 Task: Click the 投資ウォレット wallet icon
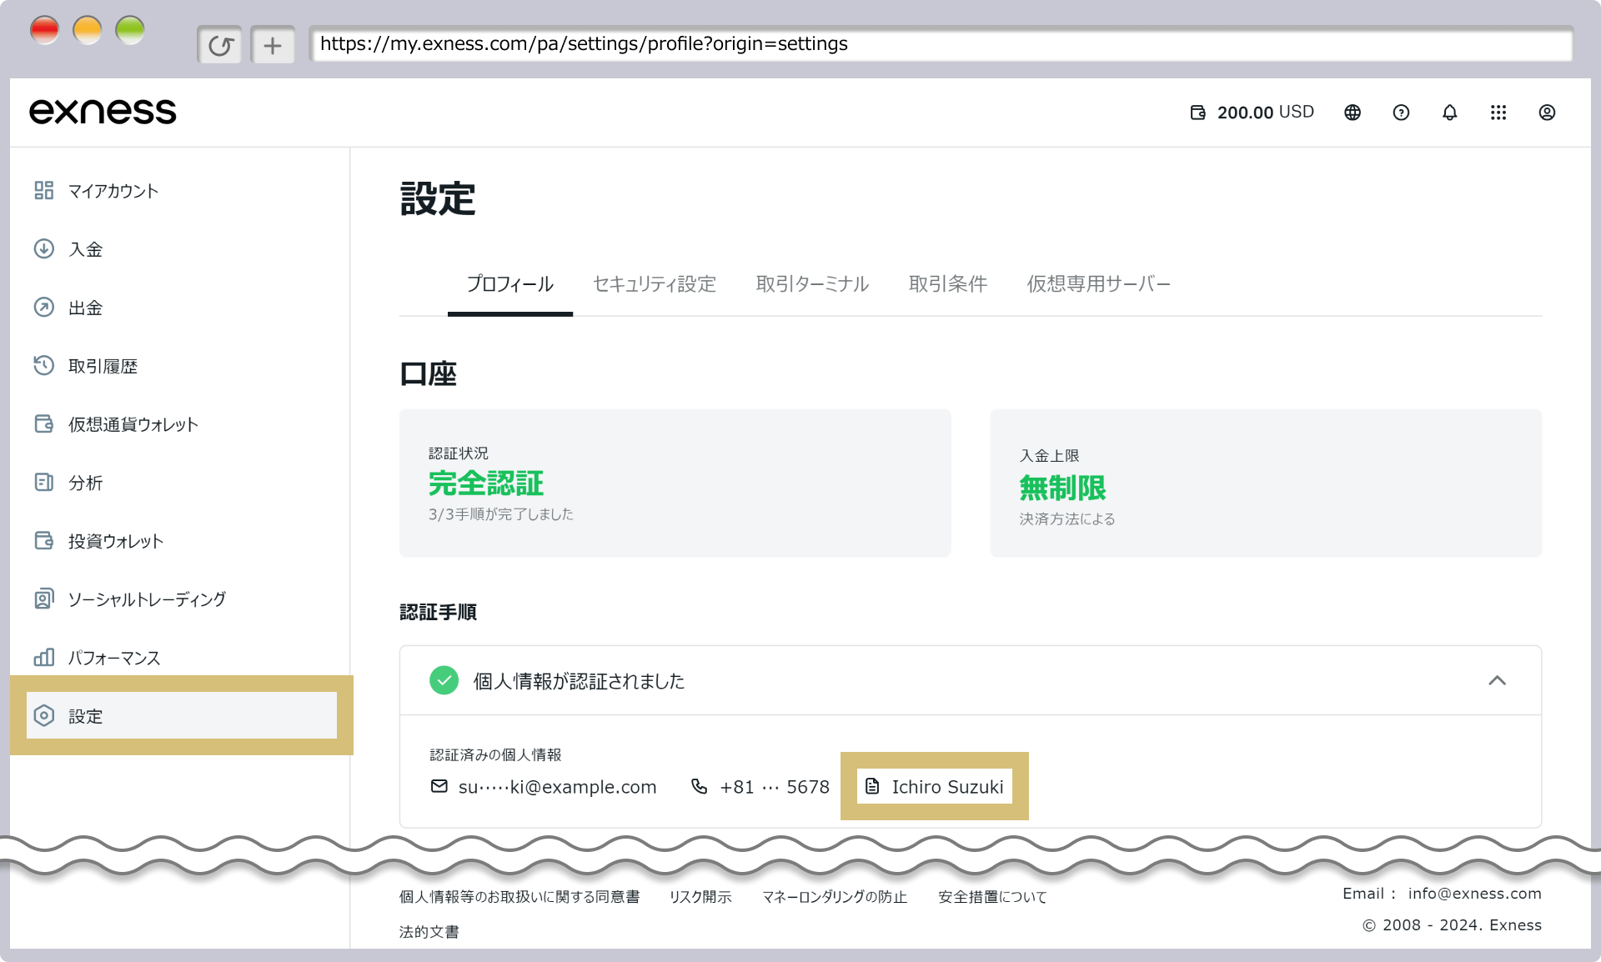(x=44, y=541)
